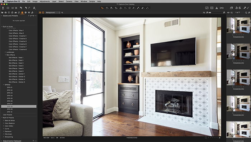Open Styles and Presets help question mark
Viewport: 251px width, 142px height.
coord(29,16)
